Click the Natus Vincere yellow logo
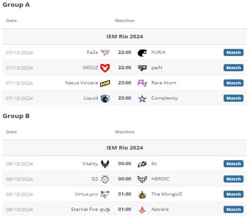Screen dimensions: 249x219 pyautogui.click(x=105, y=83)
